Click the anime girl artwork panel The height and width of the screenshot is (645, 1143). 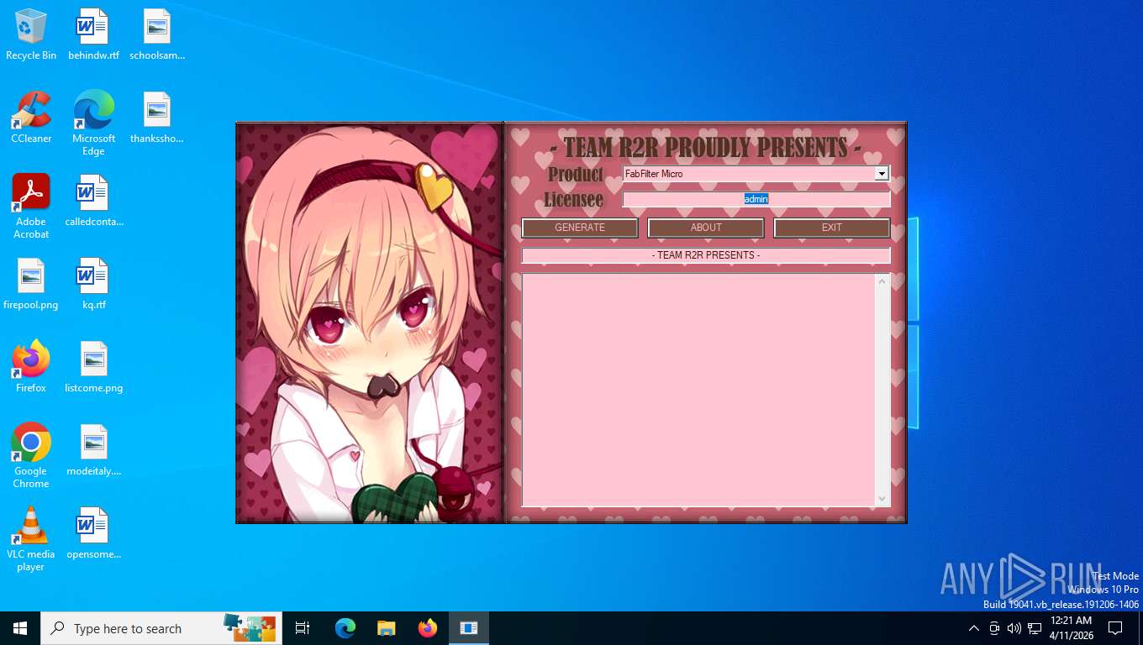click(x=370, y=323)
